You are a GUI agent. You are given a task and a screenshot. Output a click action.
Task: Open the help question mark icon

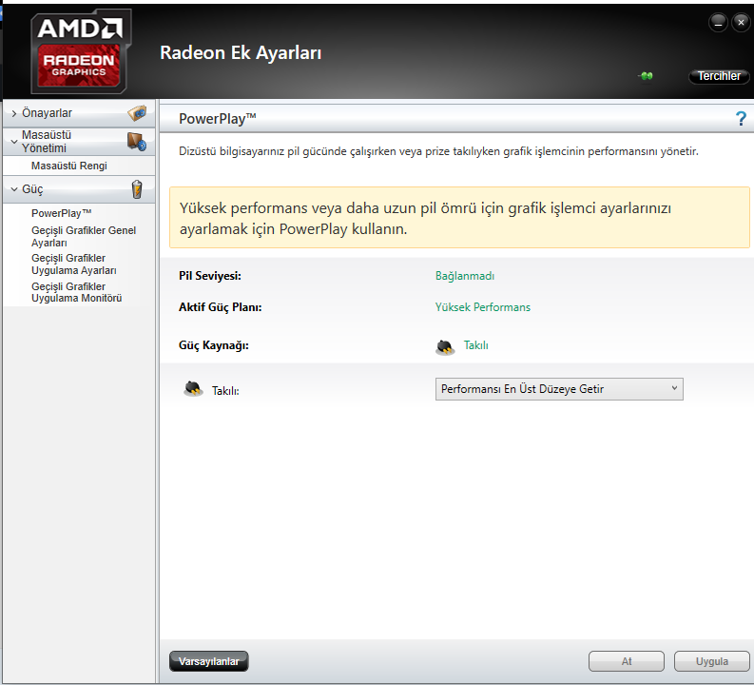click(x=741, y=118)
